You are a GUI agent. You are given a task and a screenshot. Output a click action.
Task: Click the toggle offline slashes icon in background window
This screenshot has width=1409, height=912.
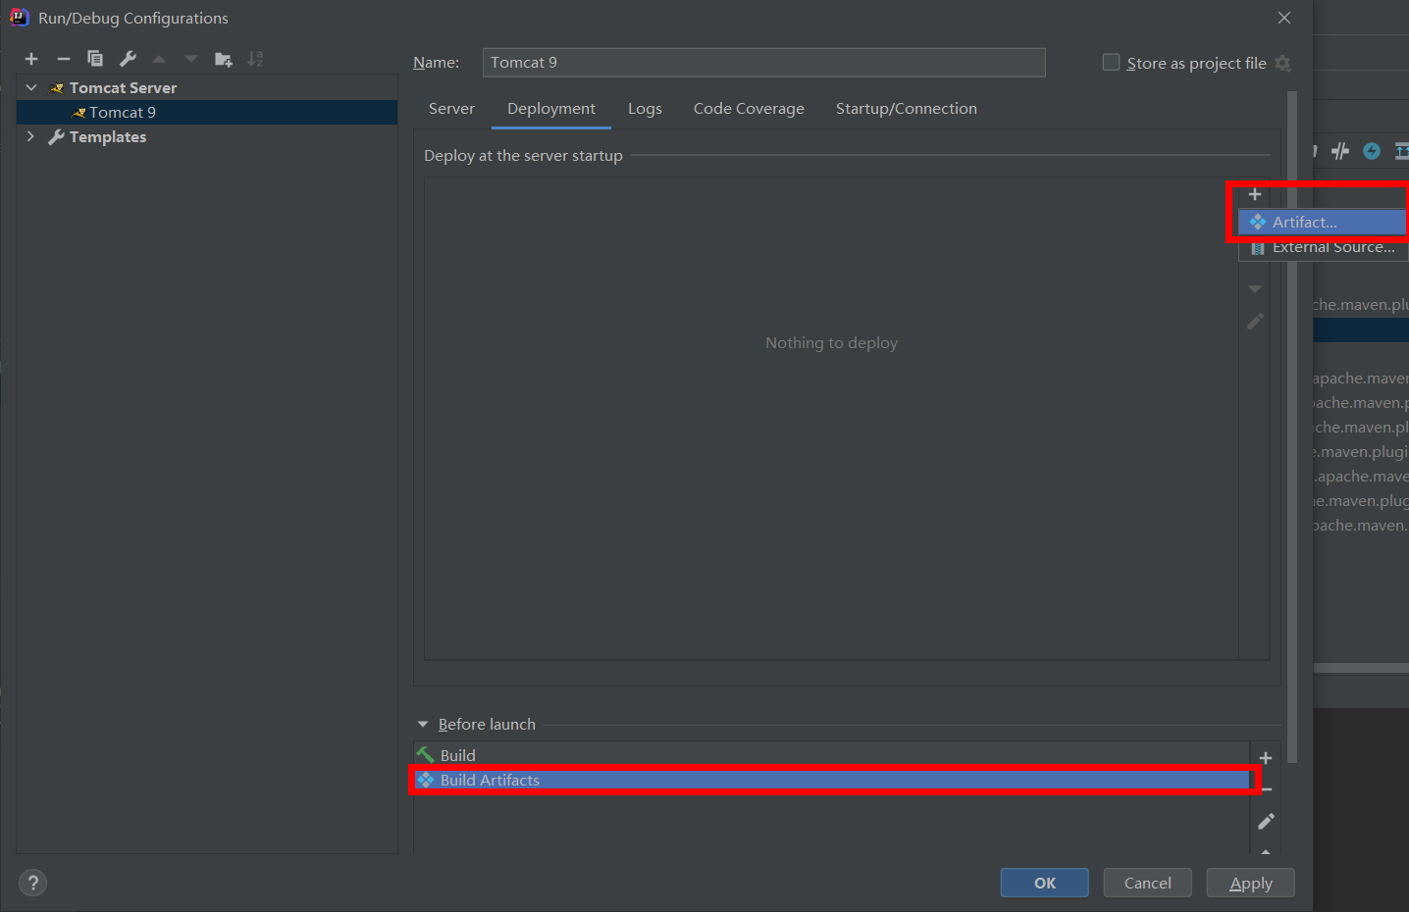tap(1340, 150)
